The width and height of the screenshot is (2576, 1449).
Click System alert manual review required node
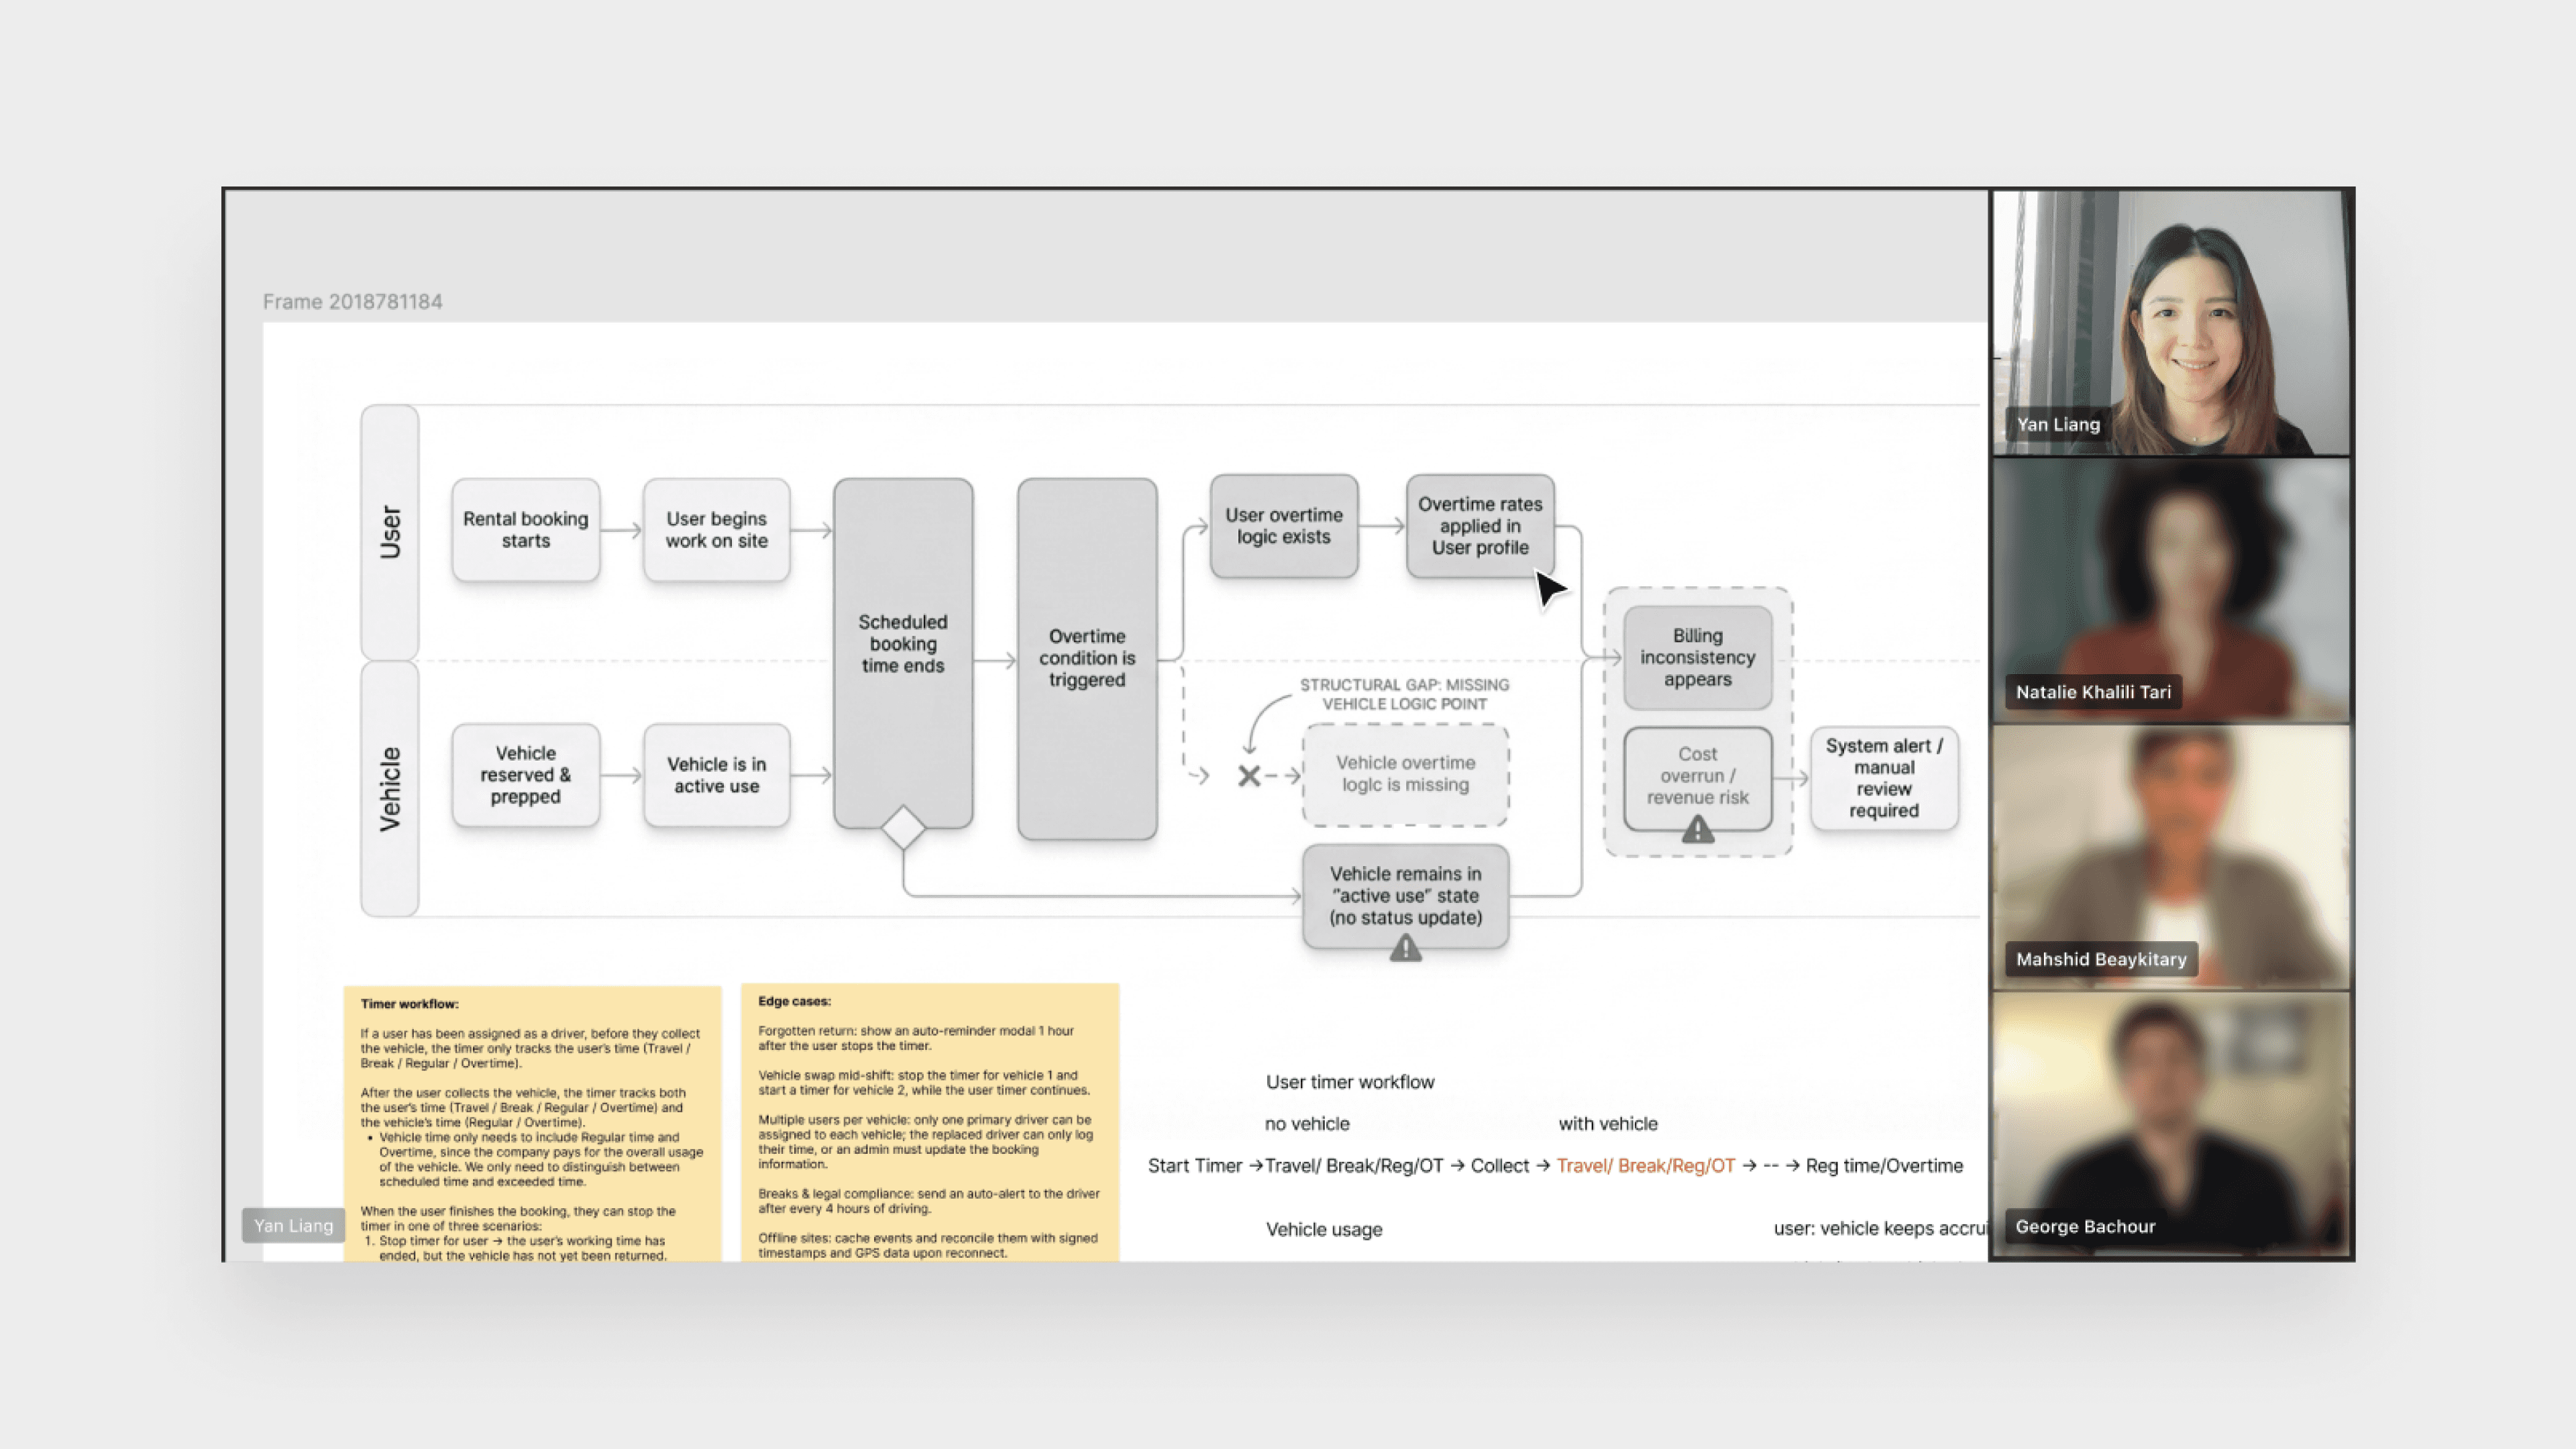pyautogui.click(x=1883, y=778)
